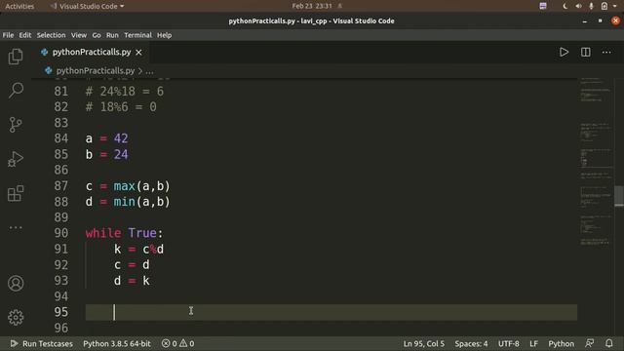Open the Source Control view

pos(16,125)
